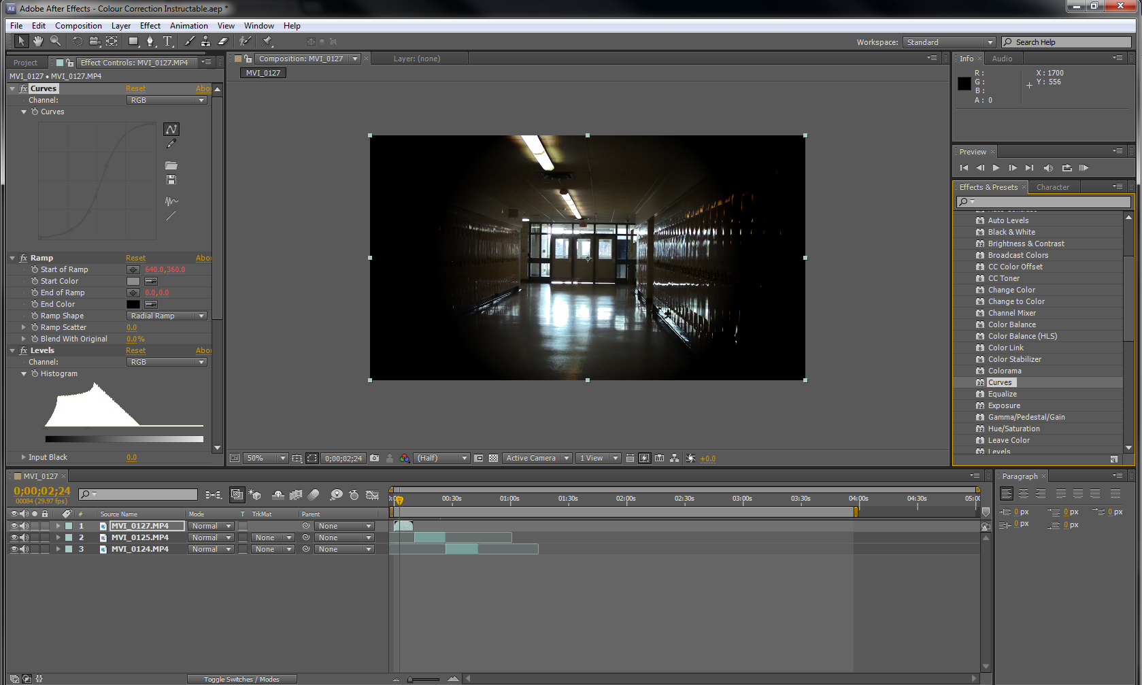Toggle stopwatch for Start Color
The height and width of the screenshot is (685, 1142).
[x=35, y=281]
